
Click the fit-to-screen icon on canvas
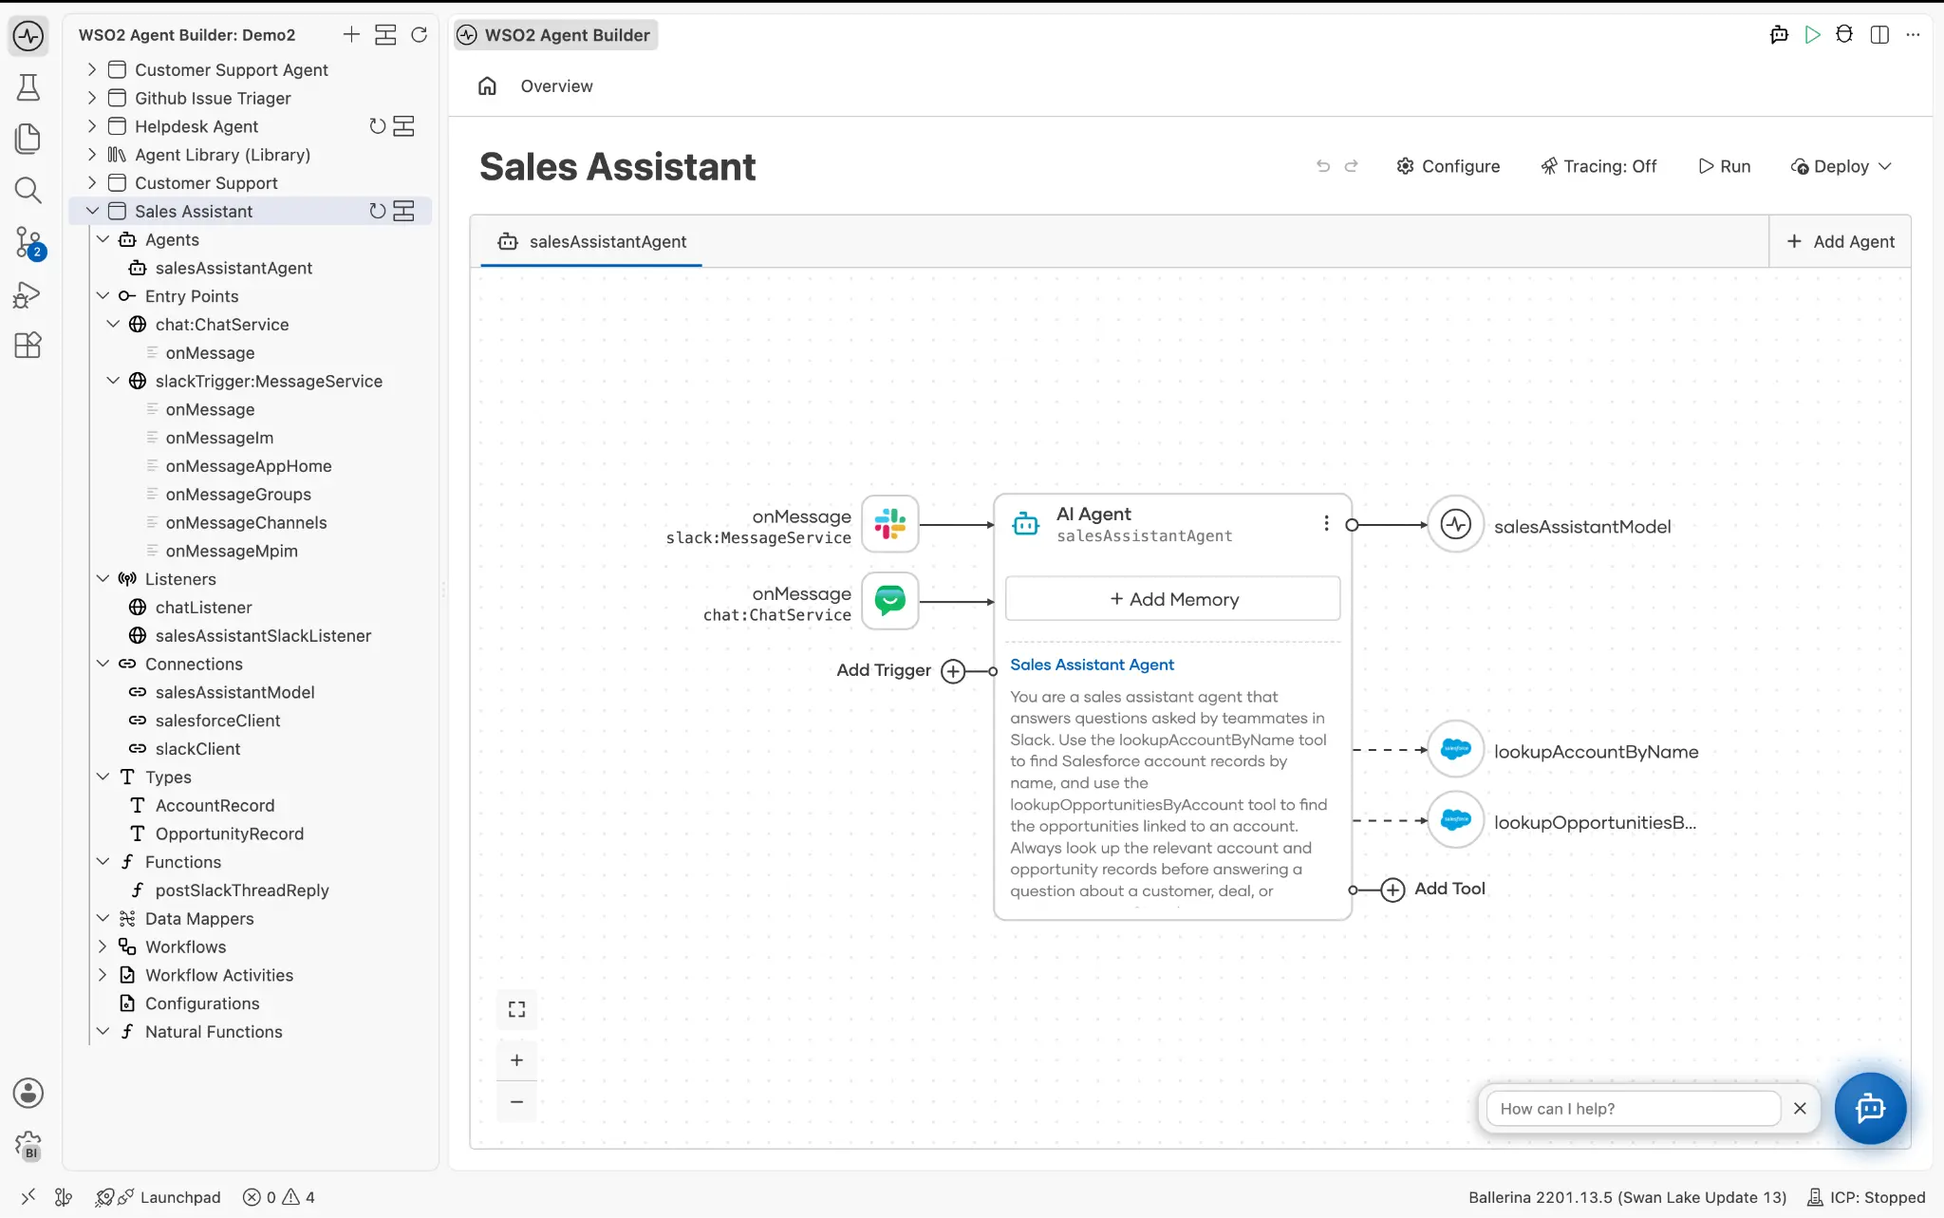pyautogui.click(x=516, y=1009)
